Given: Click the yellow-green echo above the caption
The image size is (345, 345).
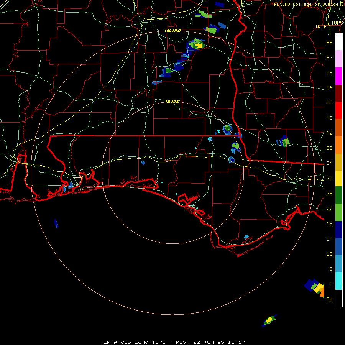Looking at the screenshot, I should coord(269,320).
